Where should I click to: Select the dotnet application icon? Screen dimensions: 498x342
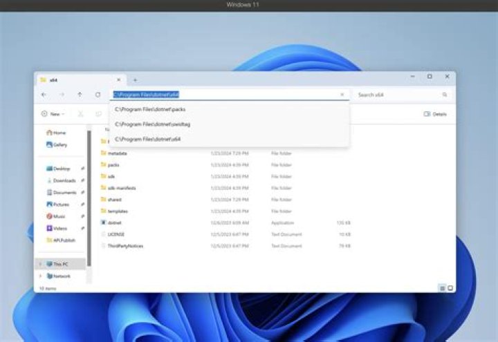tap(104, 222)
